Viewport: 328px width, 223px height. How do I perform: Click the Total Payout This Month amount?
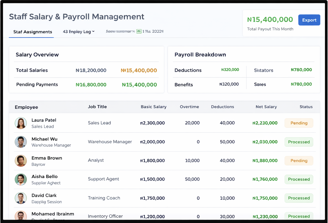(x=270, y=20)
